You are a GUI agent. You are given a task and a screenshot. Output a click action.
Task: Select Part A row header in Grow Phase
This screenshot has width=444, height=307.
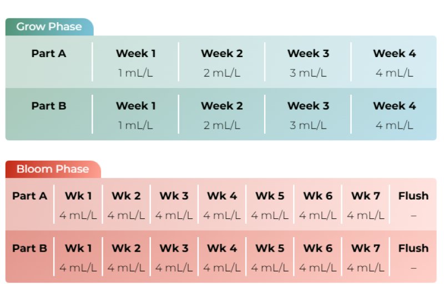[49, 54]
